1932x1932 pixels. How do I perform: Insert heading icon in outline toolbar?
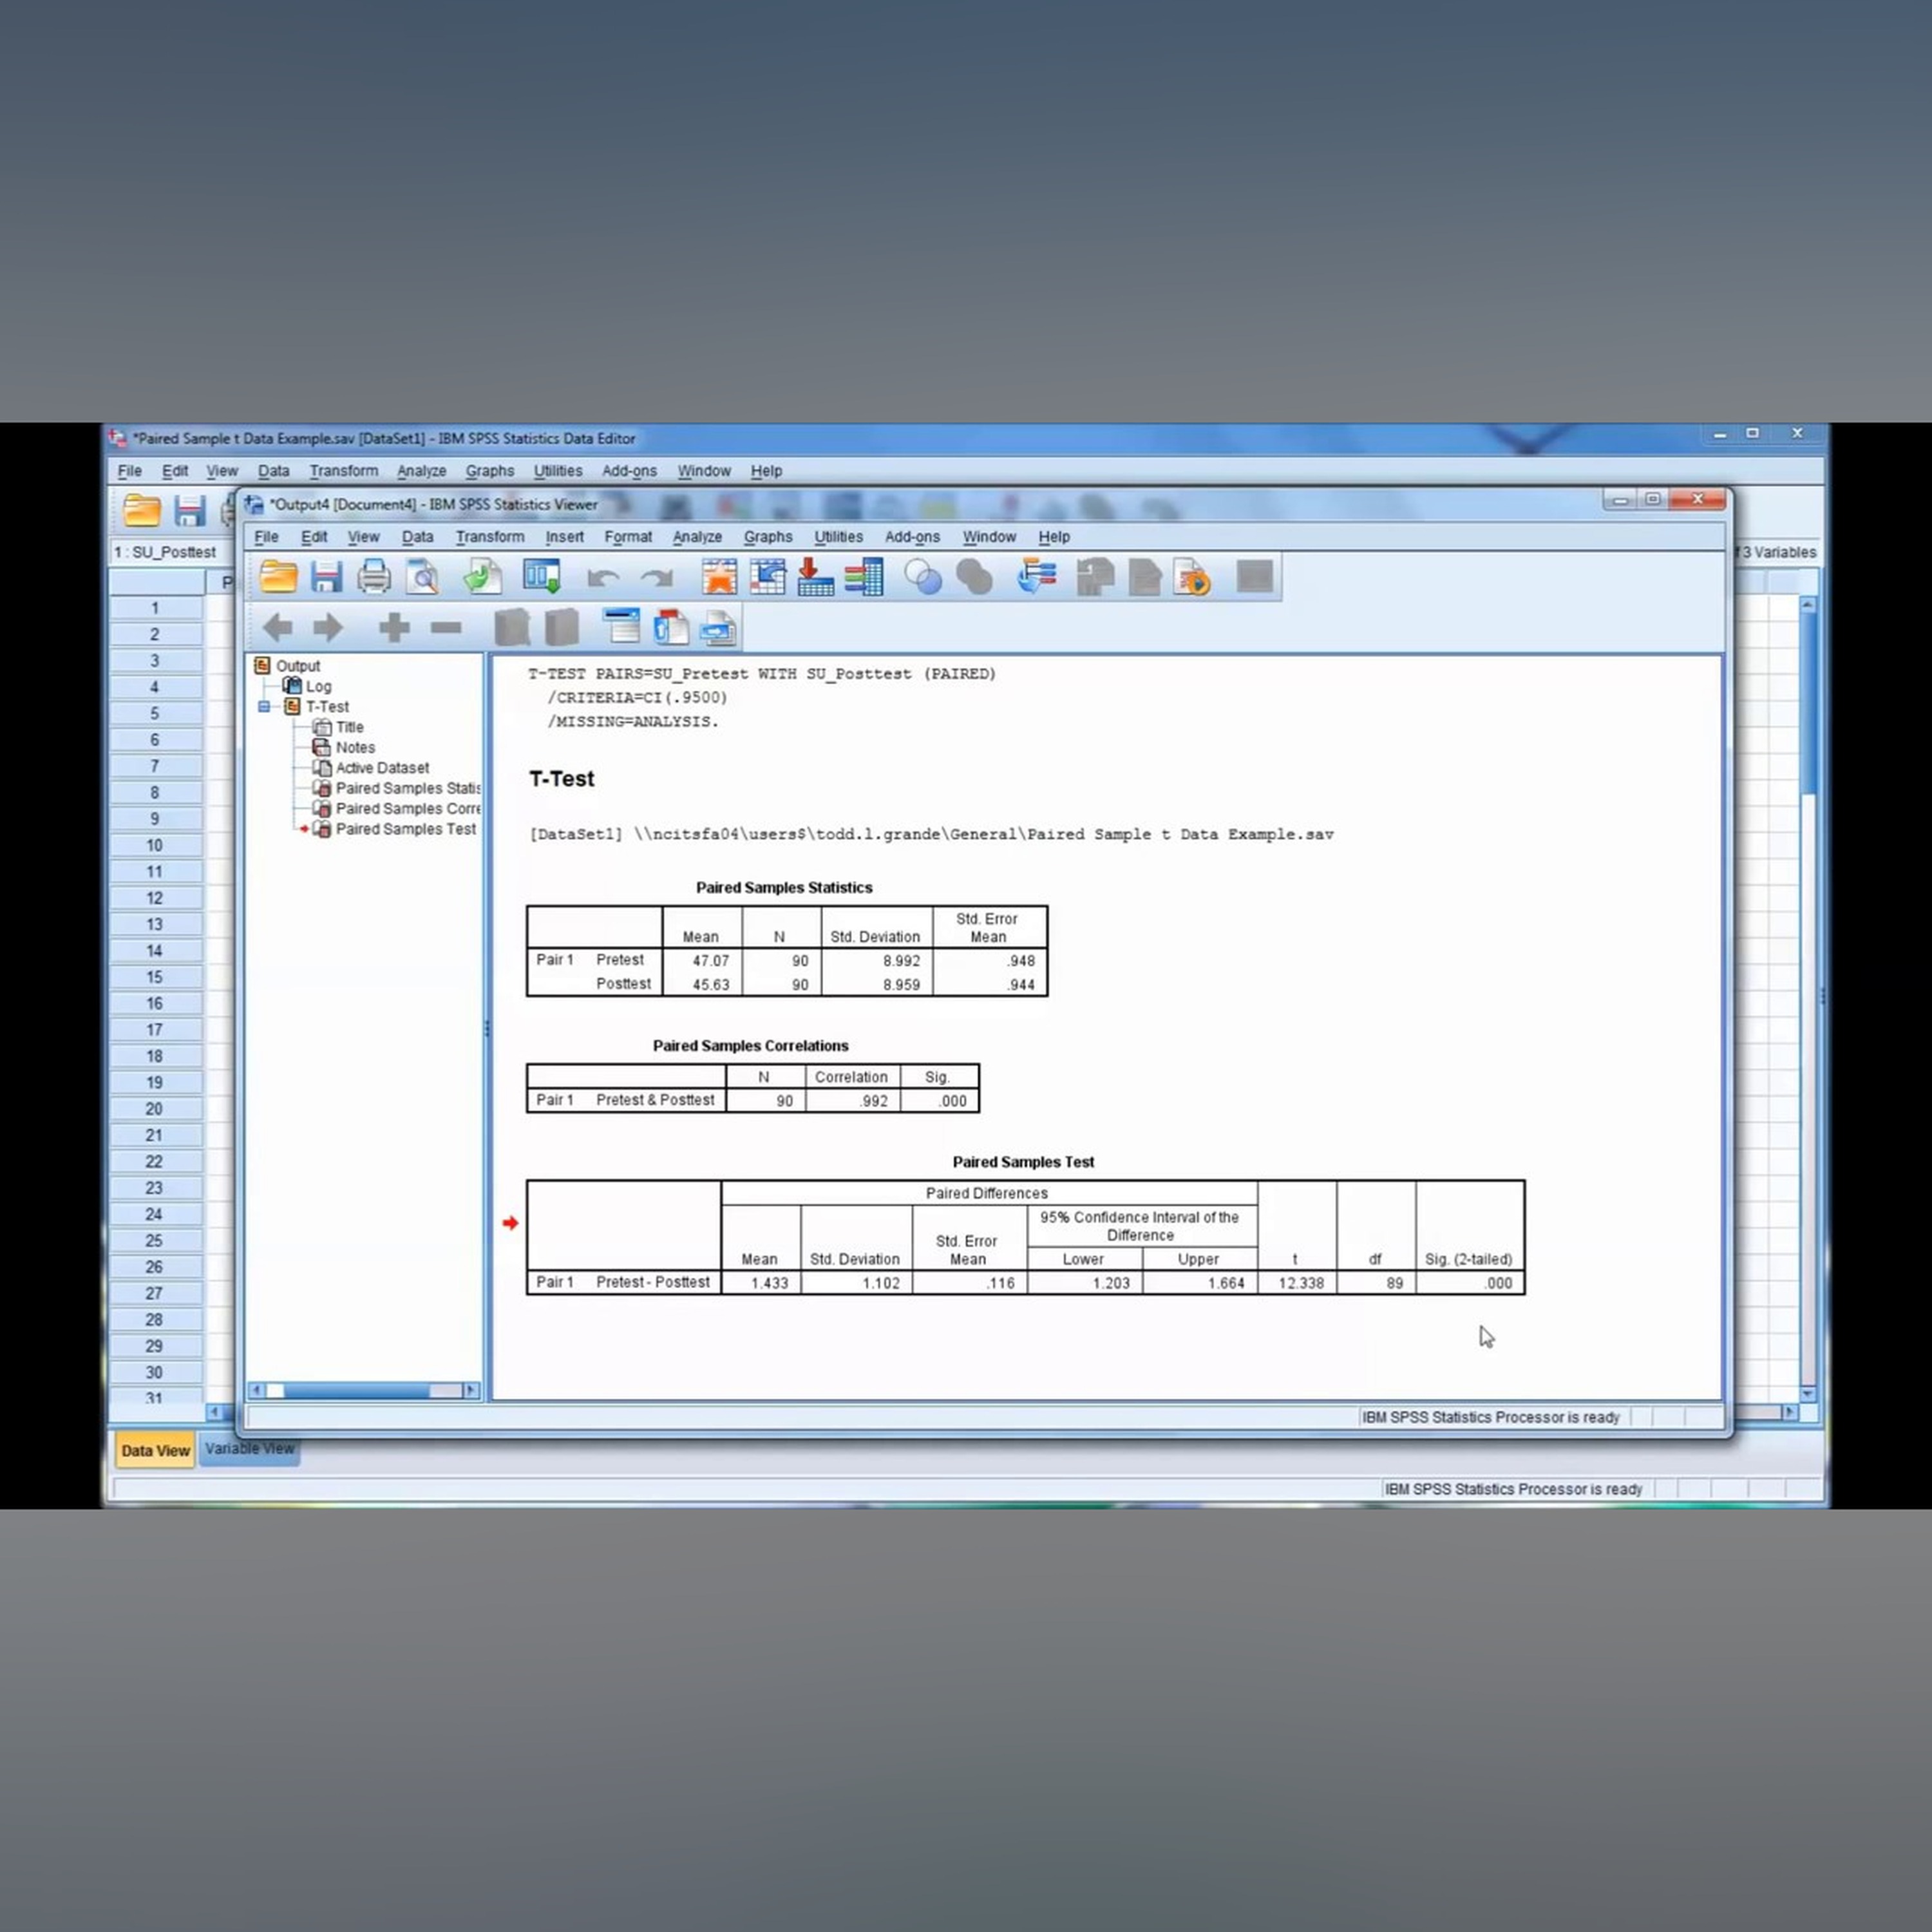point(621,627)
